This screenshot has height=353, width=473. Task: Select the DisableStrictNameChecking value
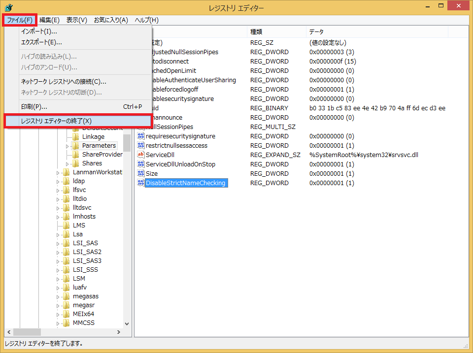point(185,183)
